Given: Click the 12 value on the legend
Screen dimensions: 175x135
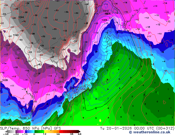Looking at the screenshot, I should point(45,134).
